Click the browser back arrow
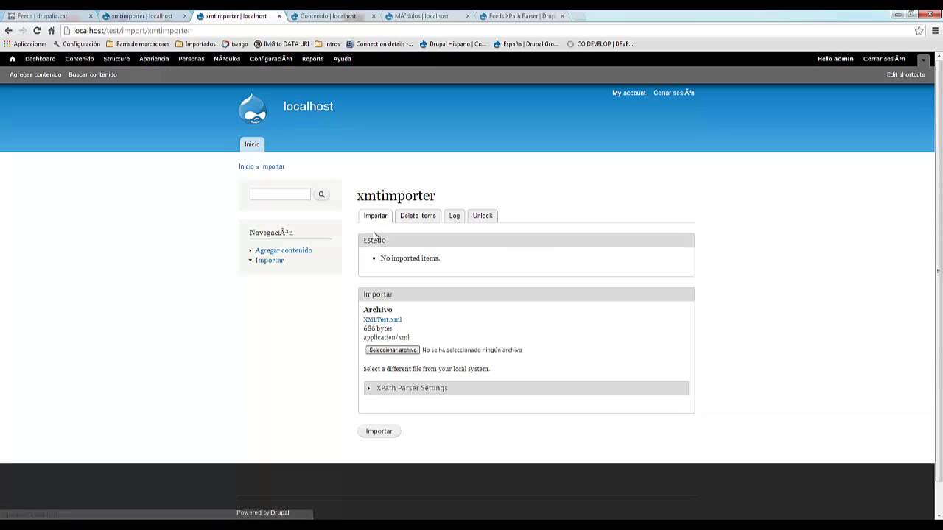 coord(8,30)
